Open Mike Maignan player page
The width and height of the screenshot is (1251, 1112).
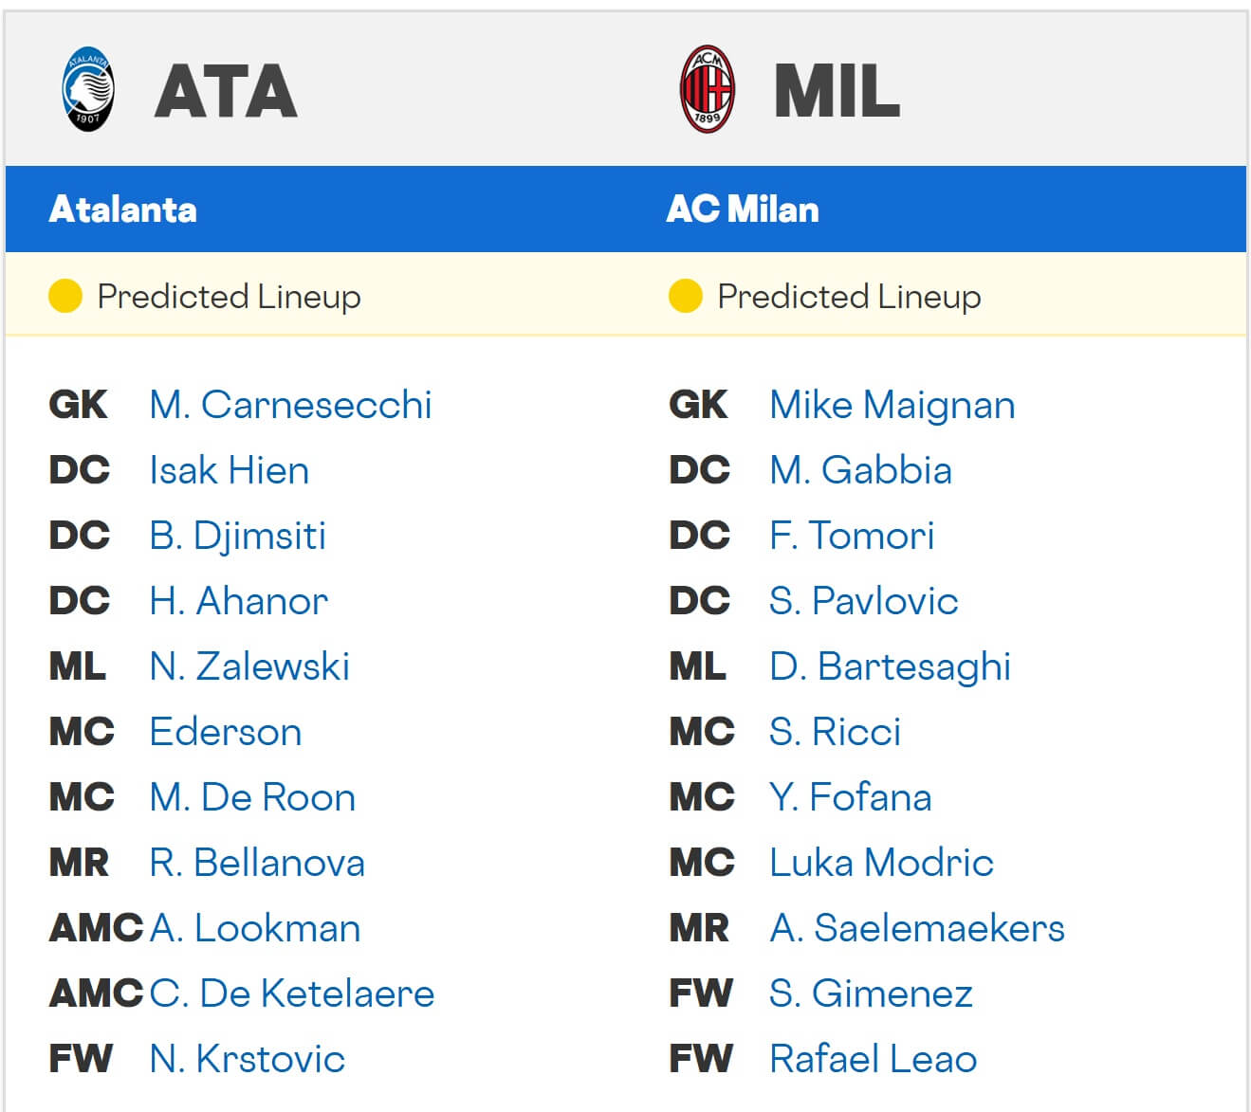pos(892,405)
